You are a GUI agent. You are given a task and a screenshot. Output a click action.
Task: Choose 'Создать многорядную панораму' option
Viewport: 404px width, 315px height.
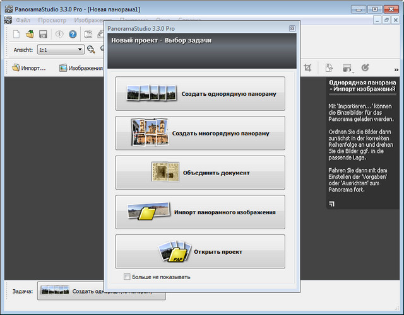point(200,133)
